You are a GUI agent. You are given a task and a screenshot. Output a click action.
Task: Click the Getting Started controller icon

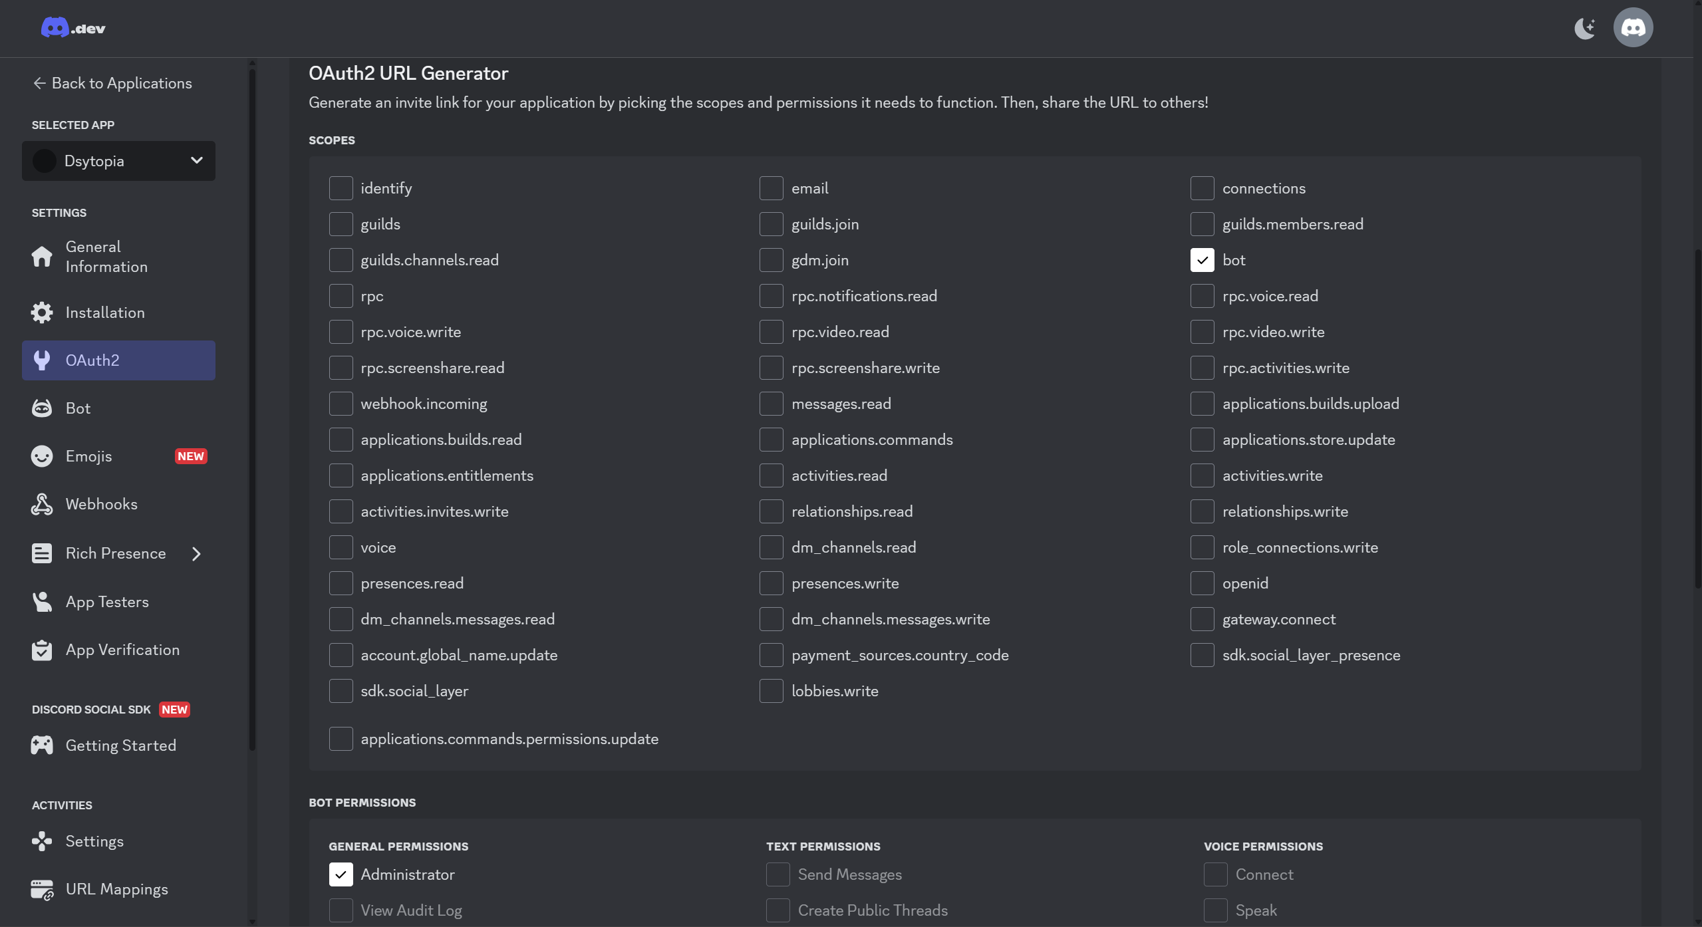pyautogui.click(x=42, y=745)
